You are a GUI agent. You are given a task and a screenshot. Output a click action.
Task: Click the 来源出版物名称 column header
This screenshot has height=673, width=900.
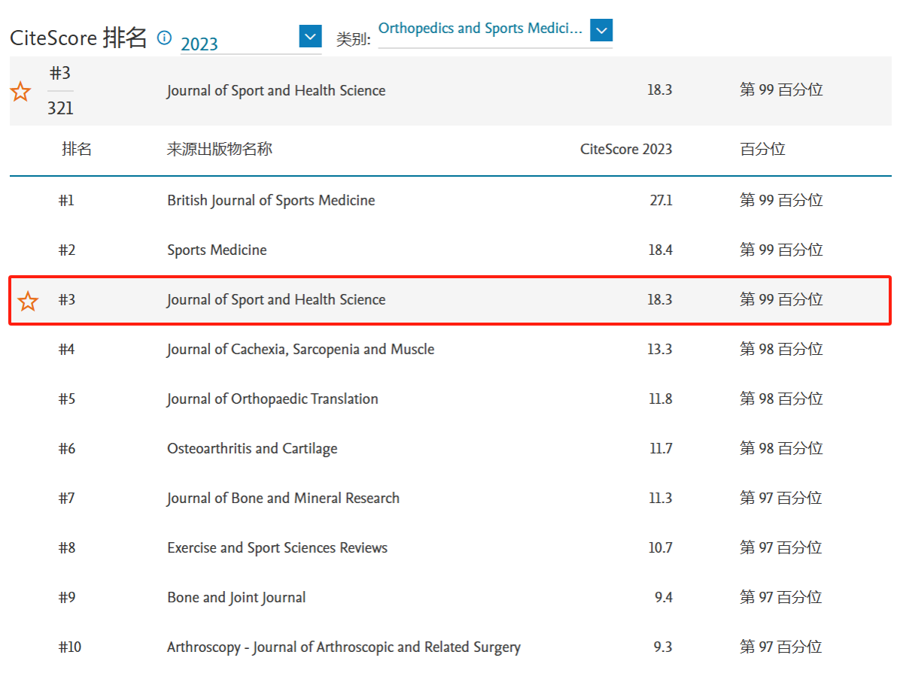[x=219, y=149]
